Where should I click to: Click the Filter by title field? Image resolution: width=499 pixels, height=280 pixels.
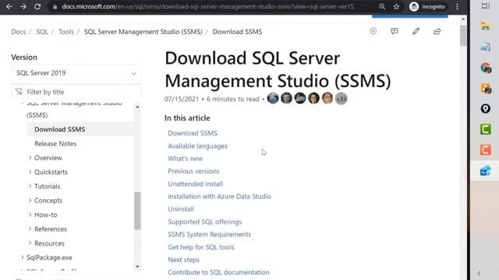(x=76, y=92)
